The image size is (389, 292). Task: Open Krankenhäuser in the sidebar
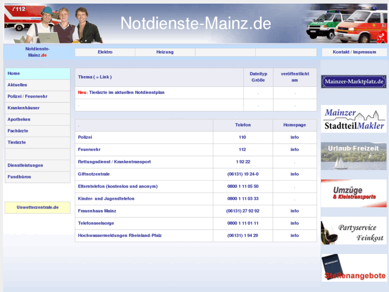pos(37,108)
